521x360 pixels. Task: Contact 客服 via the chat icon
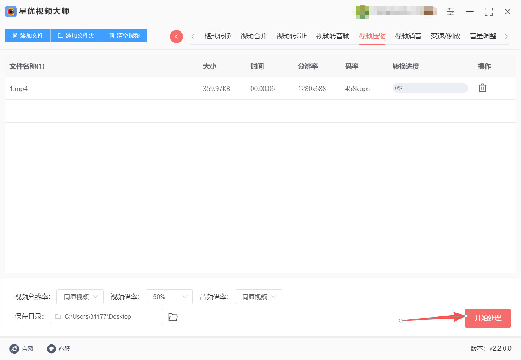coord(51,349)
